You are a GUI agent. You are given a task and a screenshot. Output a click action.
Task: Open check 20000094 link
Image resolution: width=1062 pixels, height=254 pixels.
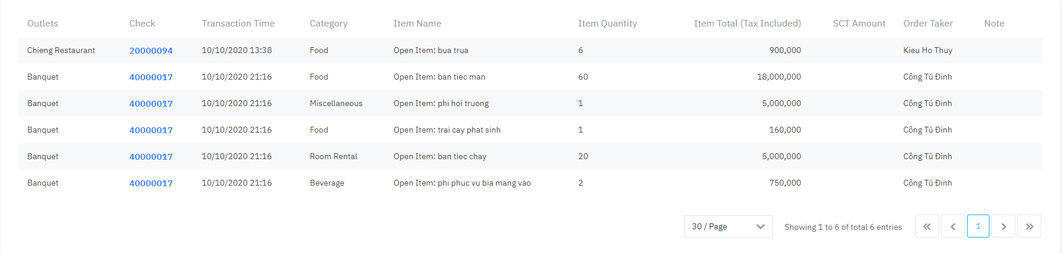pyautogui.click(x=151, y=51)
